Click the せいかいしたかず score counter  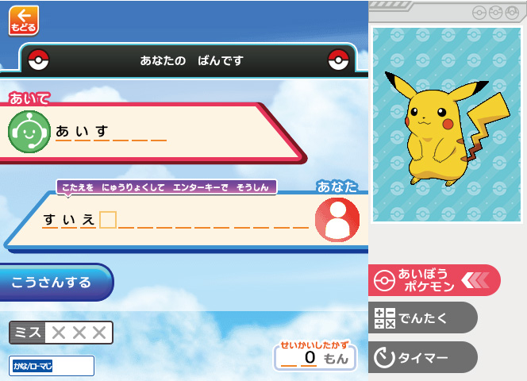click(315, 356)
